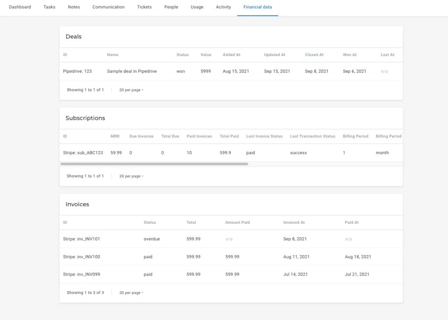The image size is (448, 320).
Task: Click the 'Added At' column header
Action: pos(232,55)
